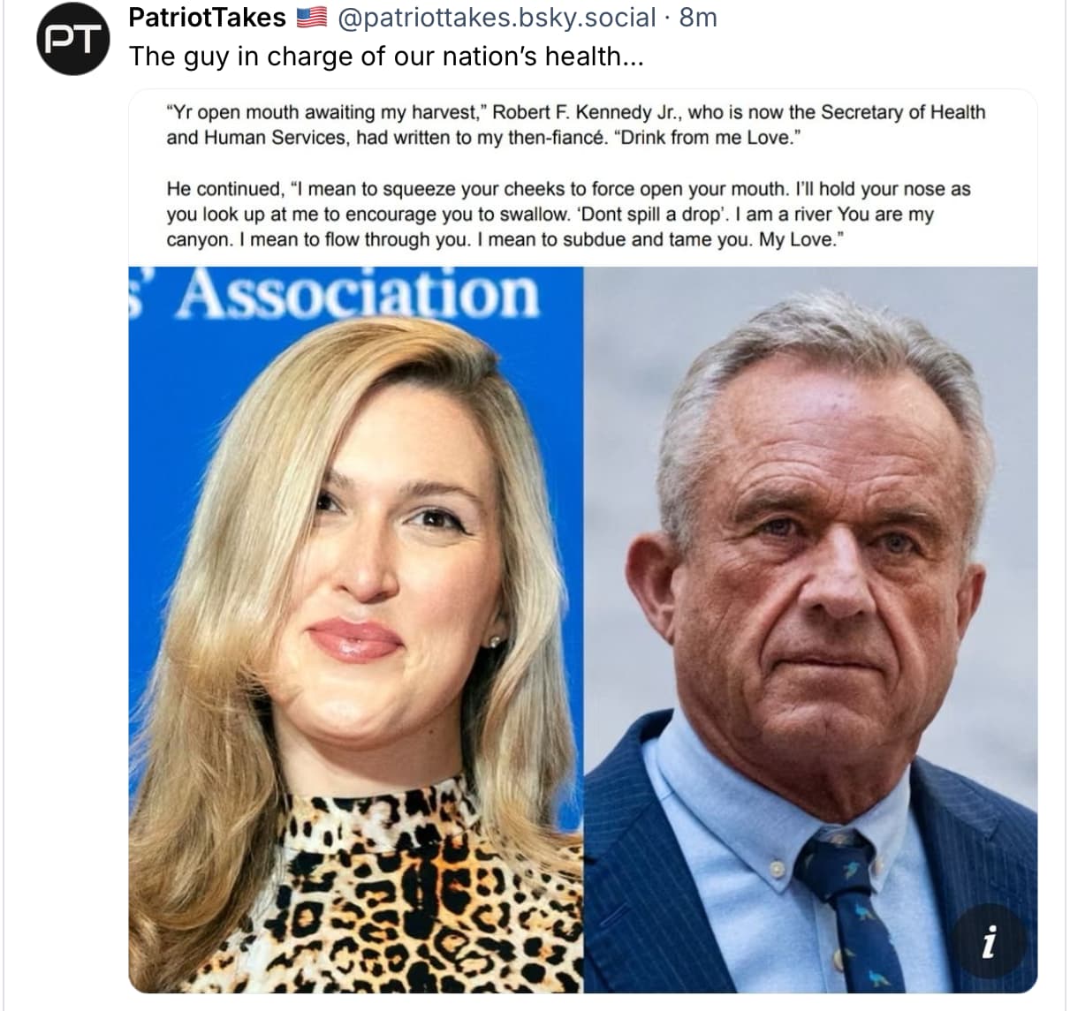Click the 'Yr open mouth awaiting' paragraph

click(x=575, y=124)
